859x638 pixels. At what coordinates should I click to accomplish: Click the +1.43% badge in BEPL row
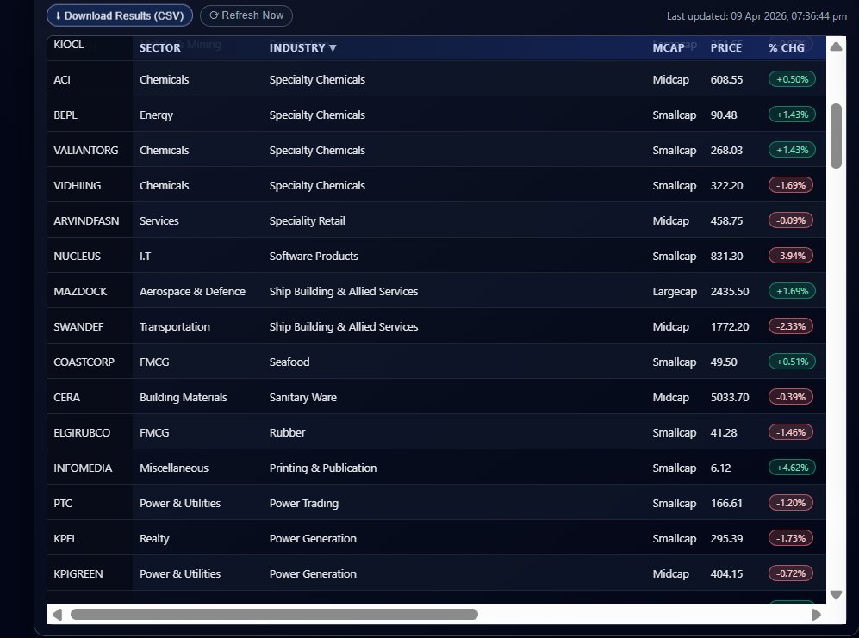point(792,115)
